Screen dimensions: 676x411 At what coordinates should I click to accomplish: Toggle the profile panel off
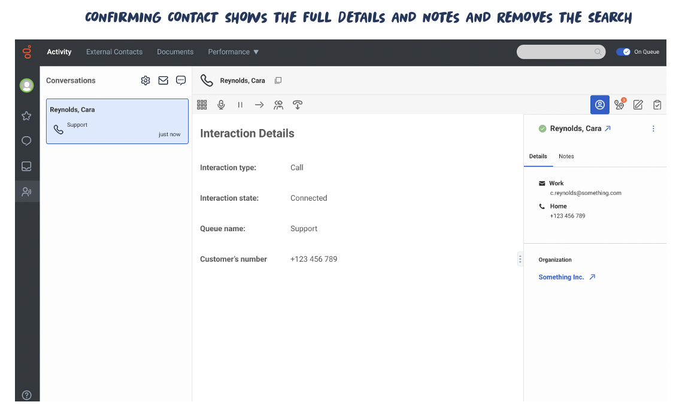point(600,105)
